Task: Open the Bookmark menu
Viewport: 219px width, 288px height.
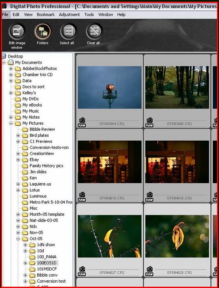Action: (46, 15)
